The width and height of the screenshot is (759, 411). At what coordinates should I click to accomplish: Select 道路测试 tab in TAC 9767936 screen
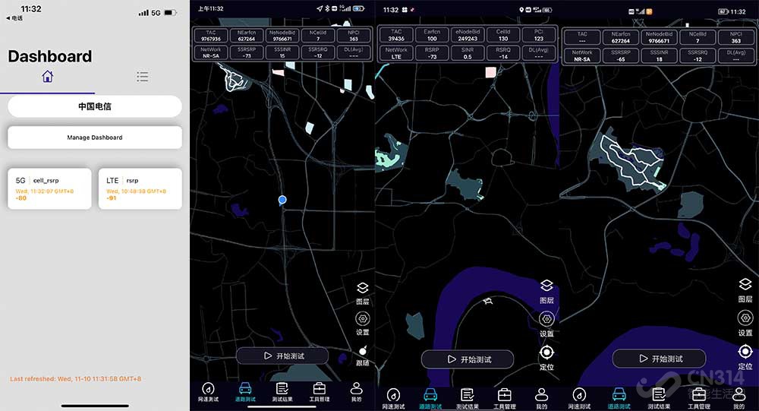click(x=245, y=392)
